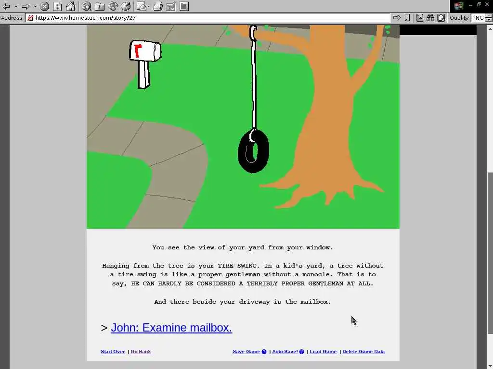Refresh the page with the reload icon
493x369 pixels.
pyautogui.click(x=58, y=6)
